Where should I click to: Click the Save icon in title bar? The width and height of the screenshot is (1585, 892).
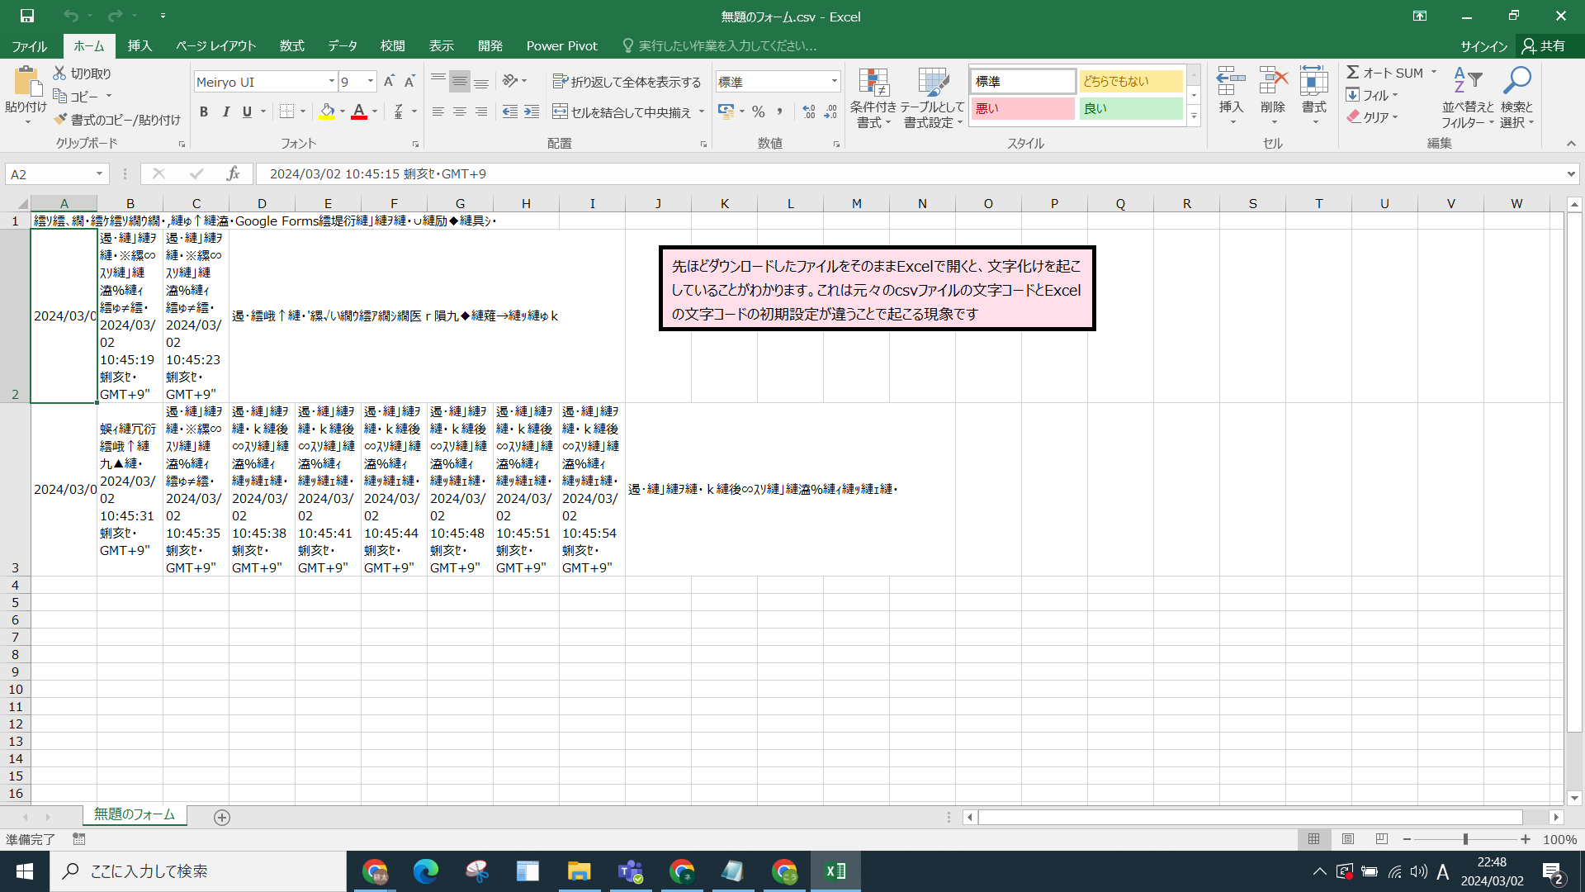(x=27, y=16)
